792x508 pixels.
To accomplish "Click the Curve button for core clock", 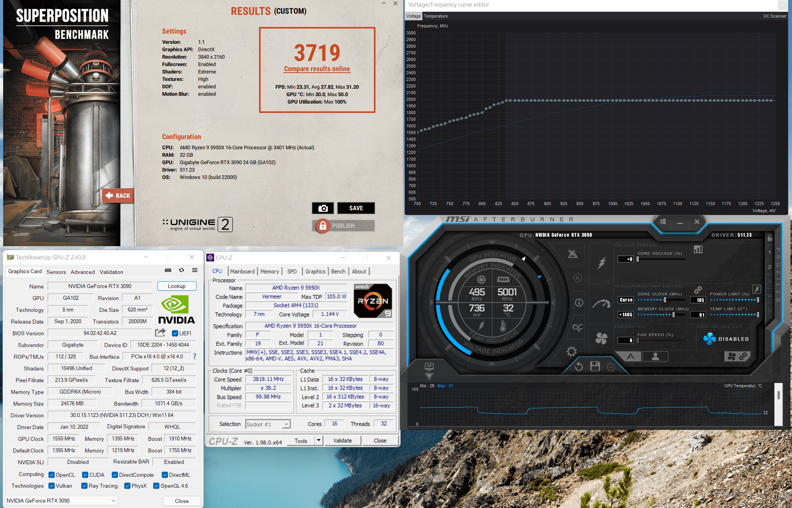I will (x=626, y=300).
